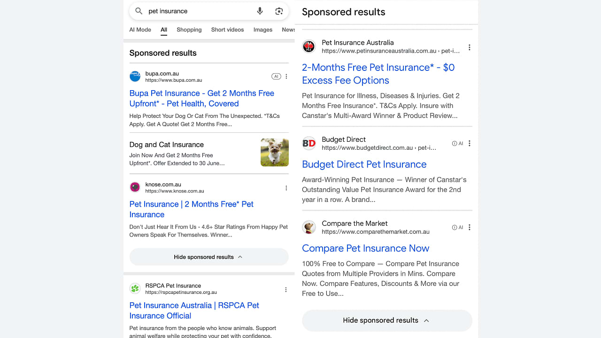Collapse sponsored results in left panel
Viewport: 601px width, 338px height.
(x=208, y=257)
